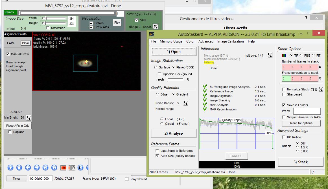Viewport: 328px width, 189px height.
Task: Click the AutoStakkert AS!2 title bar icon
Action: tap(152, 34)
